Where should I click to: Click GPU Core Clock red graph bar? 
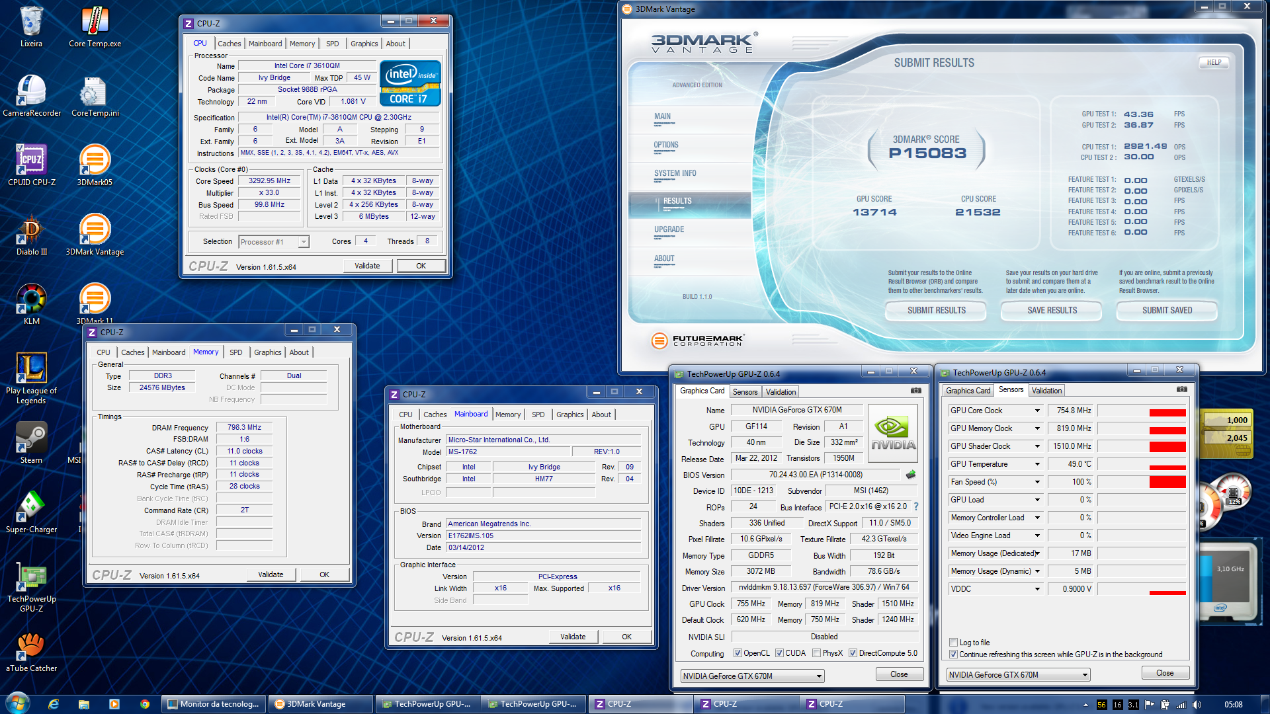tap(1168, 413)
